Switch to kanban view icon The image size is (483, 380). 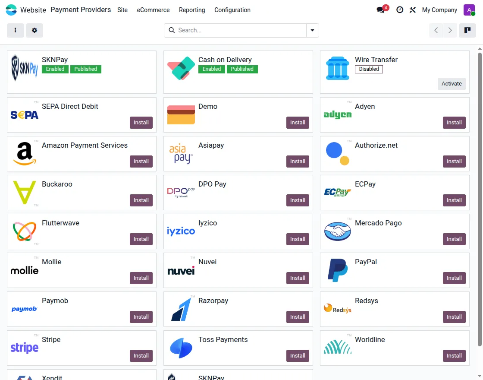tap(467, 30)
